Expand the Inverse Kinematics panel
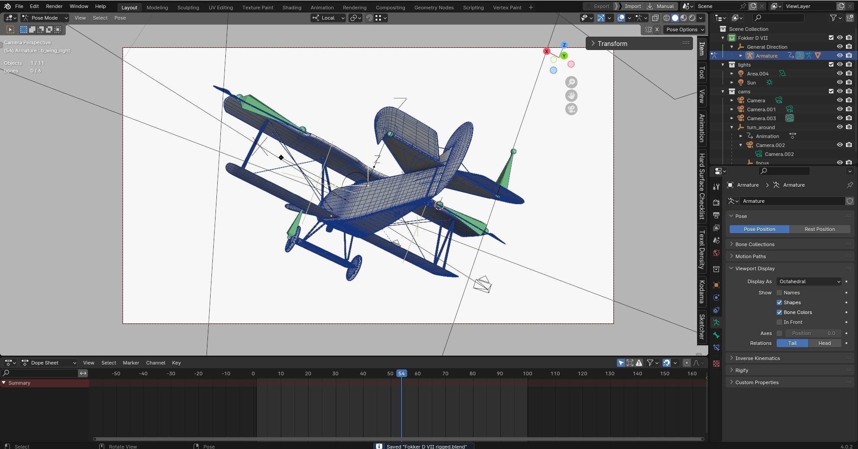The width and height of the screenshot is (858, 449). (x=790, y=358)
